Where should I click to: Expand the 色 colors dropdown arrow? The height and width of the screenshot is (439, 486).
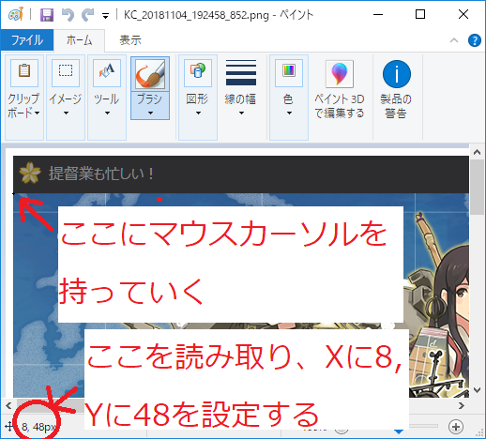[x=289, y=113]
